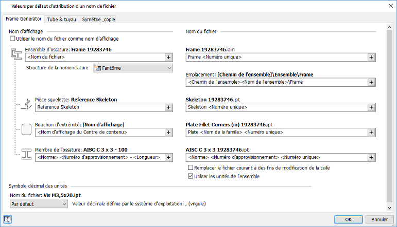397x227 pixels.
Task: Click the frame member I-beam icon
Action: 27,154
